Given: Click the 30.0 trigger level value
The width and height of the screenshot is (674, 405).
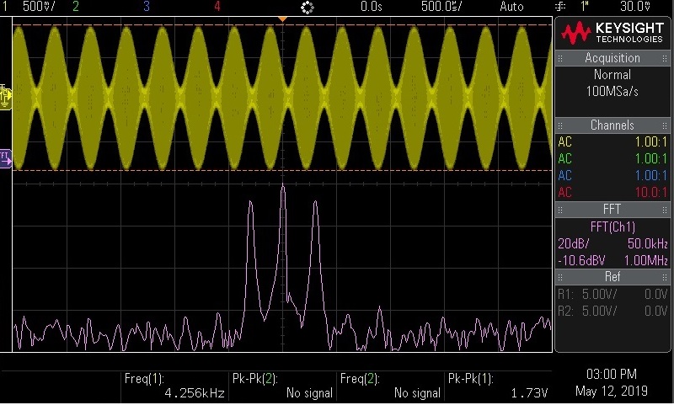Looking at the screenshot, I should pos(635,7).
